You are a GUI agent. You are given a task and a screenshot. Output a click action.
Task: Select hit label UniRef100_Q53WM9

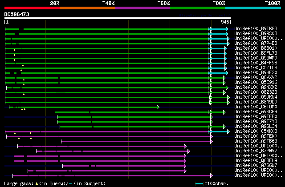tap(256, 58)
